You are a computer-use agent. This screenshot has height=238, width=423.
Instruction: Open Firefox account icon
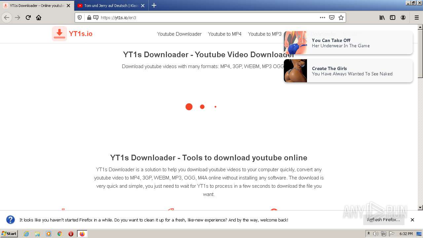tap(403, 18)
